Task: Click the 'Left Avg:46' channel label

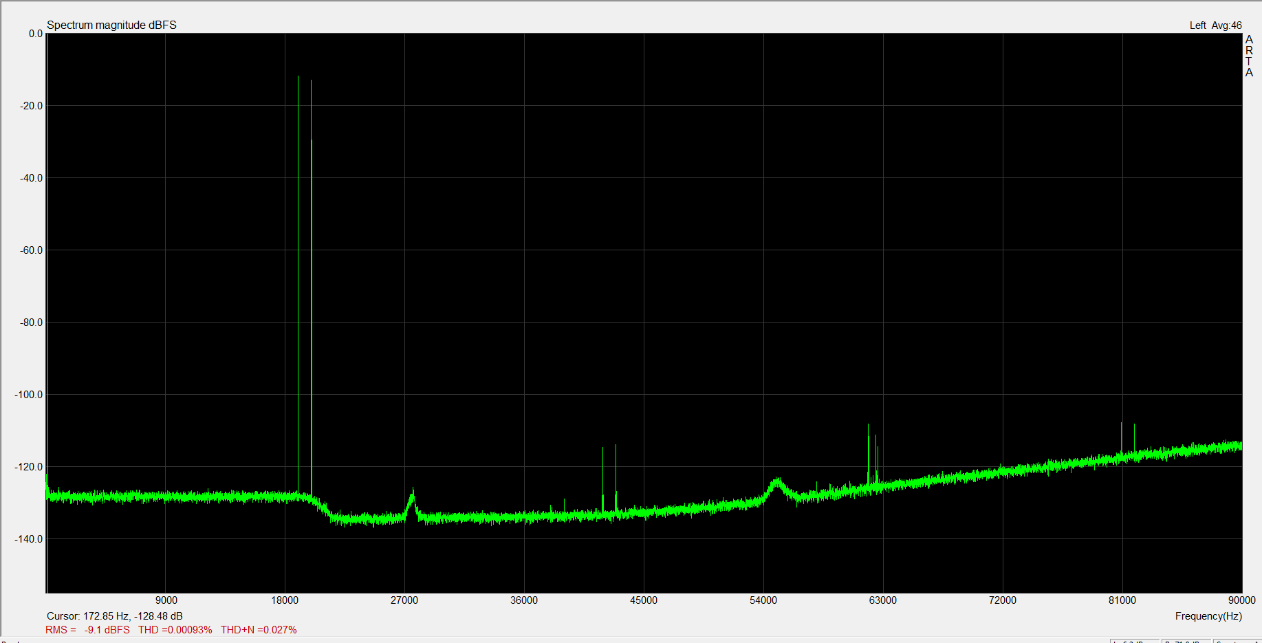Action: [x=1215, y=25]
